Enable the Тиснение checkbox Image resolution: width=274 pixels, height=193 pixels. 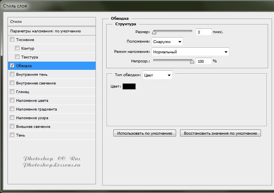coord(12,39)
